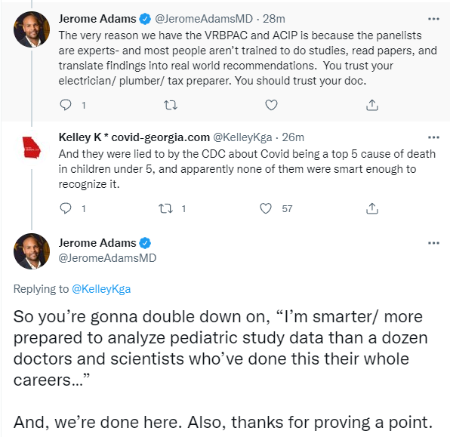Like Jerome Adams' VRBPAC tweet
The width and height of the screenshot is (450, 437).
tap(271, 105)
